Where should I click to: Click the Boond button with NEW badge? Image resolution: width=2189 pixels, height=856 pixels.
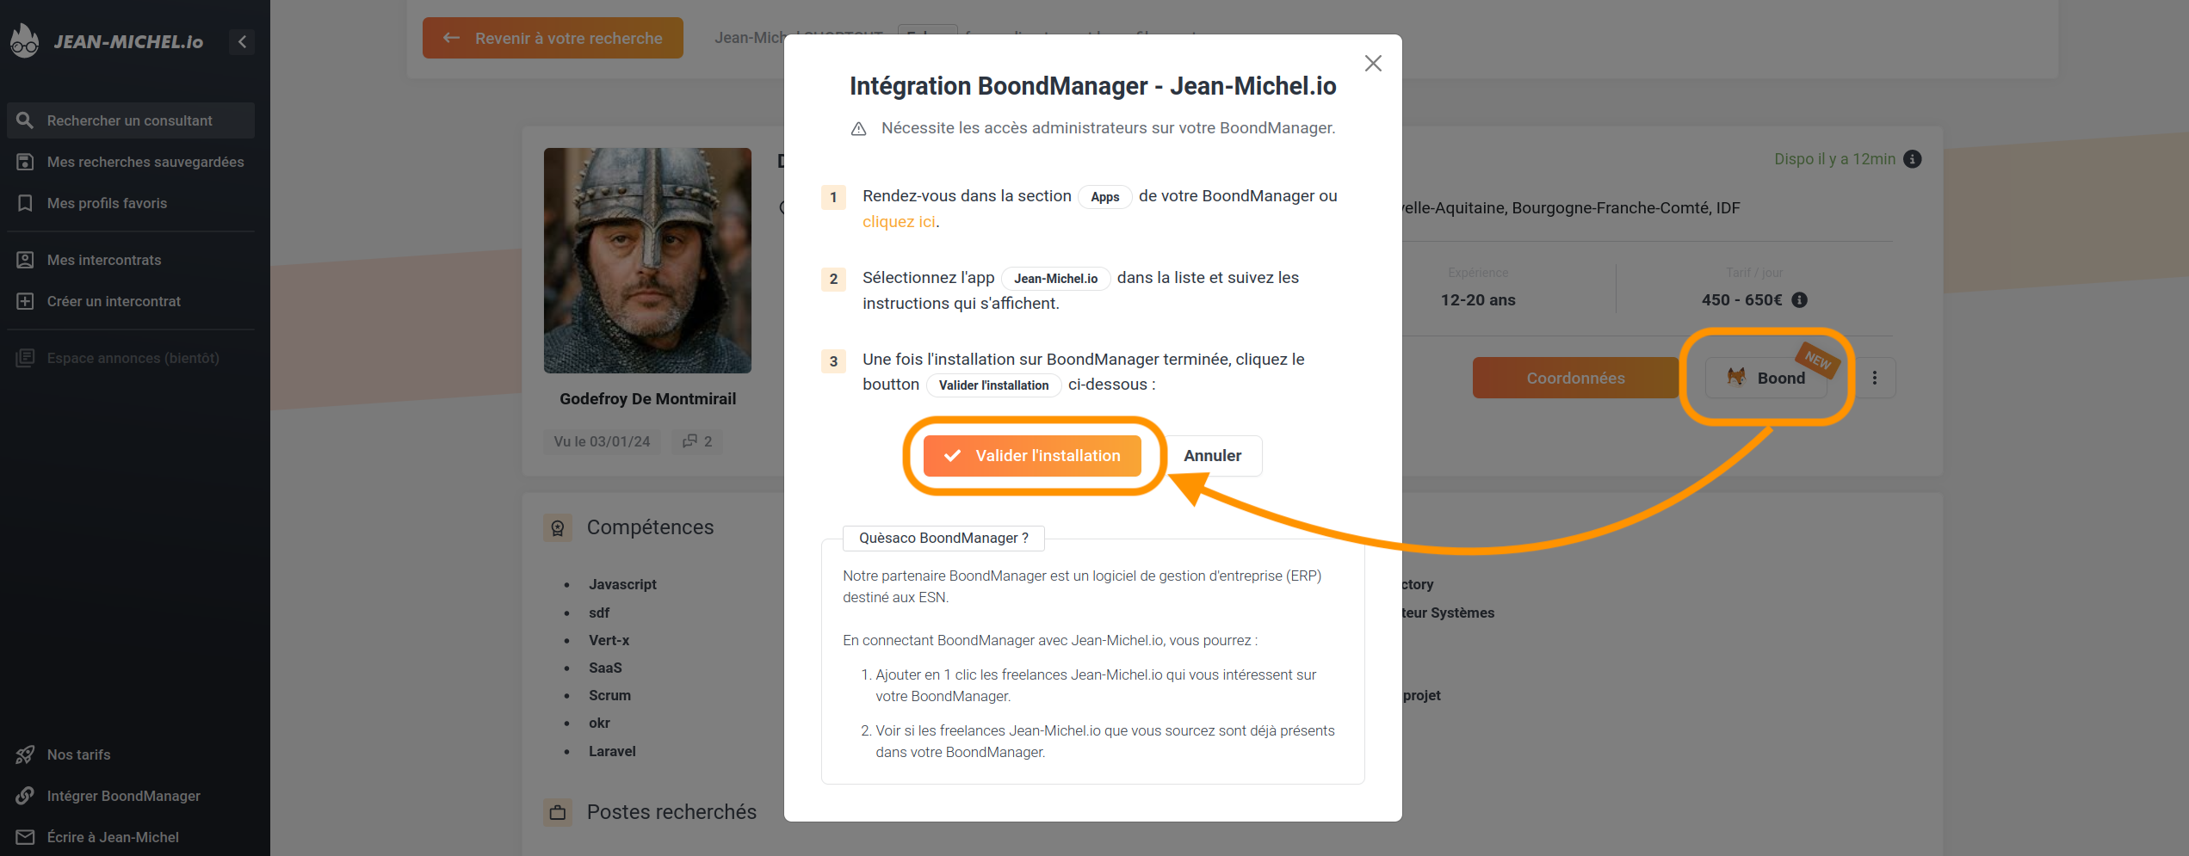pos(1766,378)
